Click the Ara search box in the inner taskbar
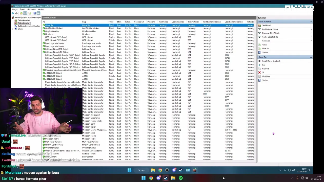The height and width of the screenshot is (182, 324). [x=141, y=170]
